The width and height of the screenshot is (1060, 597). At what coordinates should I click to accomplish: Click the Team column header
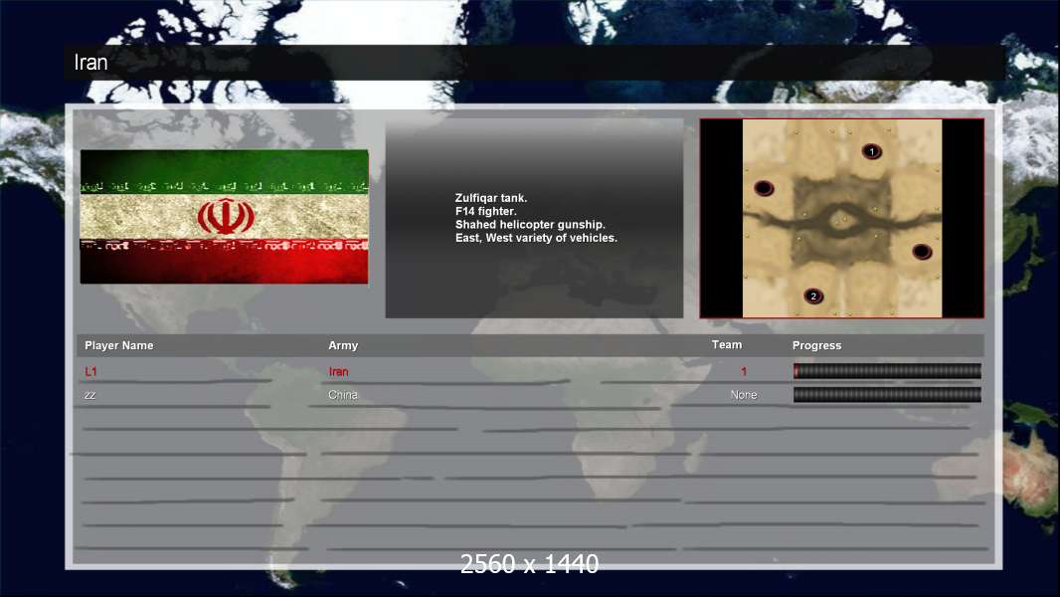click(727, 345)
